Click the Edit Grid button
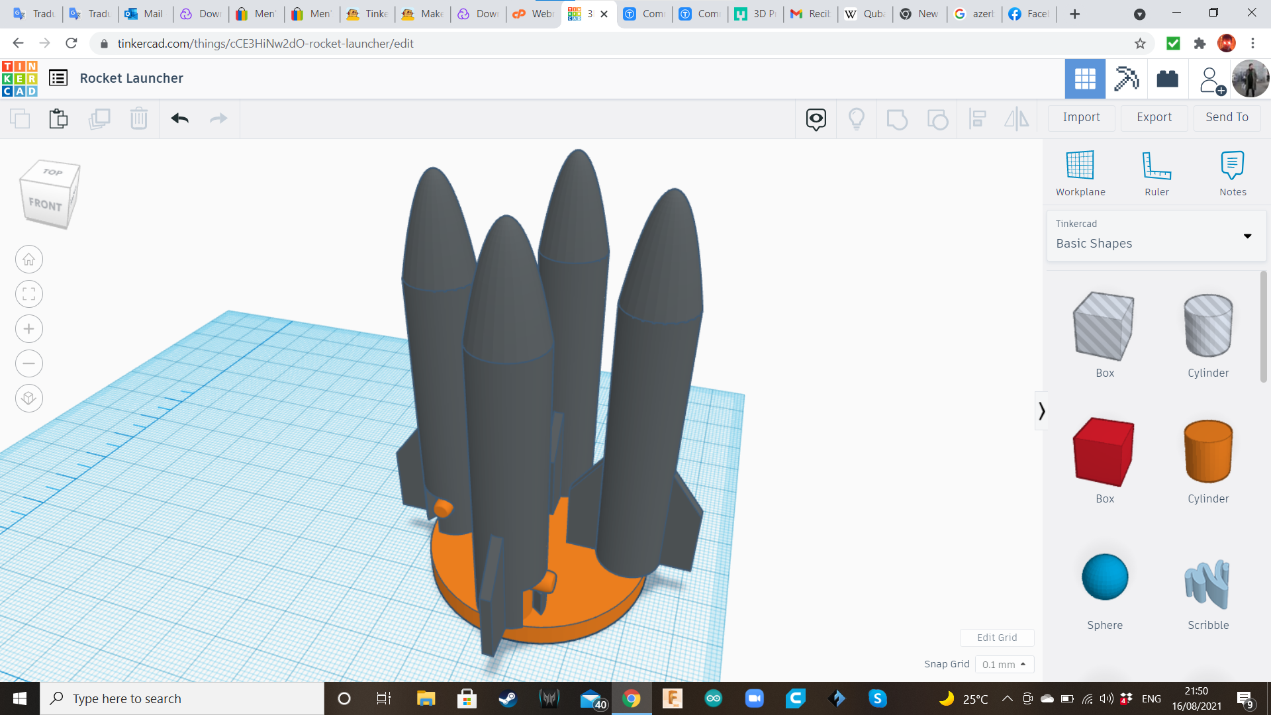The image size is (1271, 715). pos(997,638)
